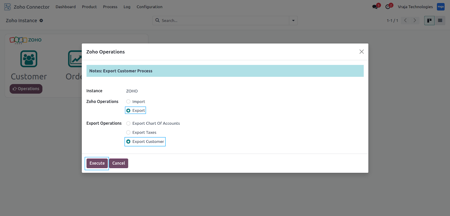Click the Zoho Connector app logo icon
450x216 pixels.
[x=8, y=7]
